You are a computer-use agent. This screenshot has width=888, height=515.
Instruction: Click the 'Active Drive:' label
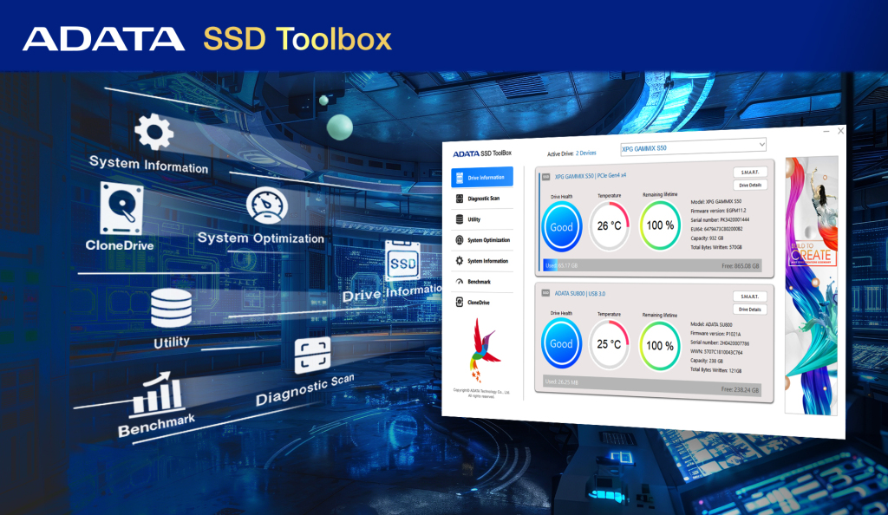(560, 153)
